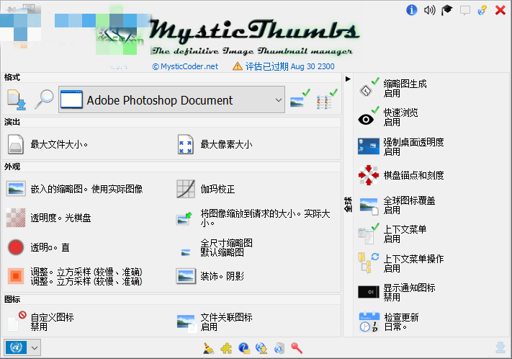Open the language selector dropdown at bottom left
The width and height of the screenshot is (512, 359).
[x=22, y=347]
